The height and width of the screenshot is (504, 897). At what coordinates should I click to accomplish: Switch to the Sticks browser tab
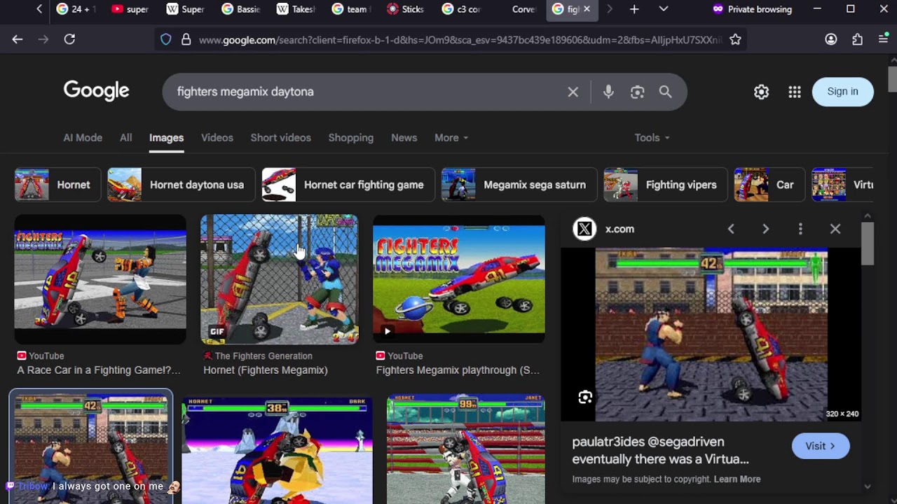404,9
